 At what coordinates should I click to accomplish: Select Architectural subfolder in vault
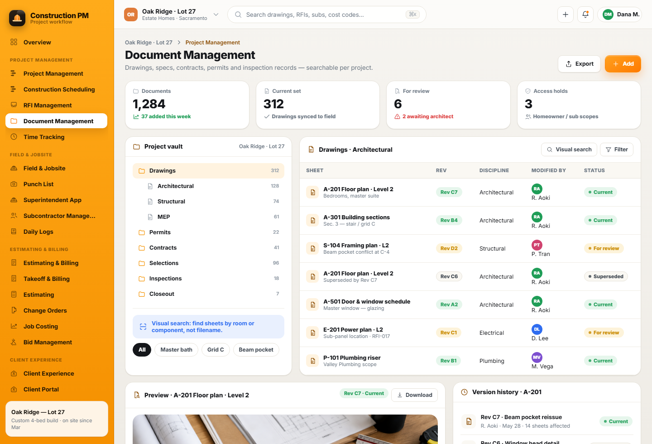click(x=208, y=186)
